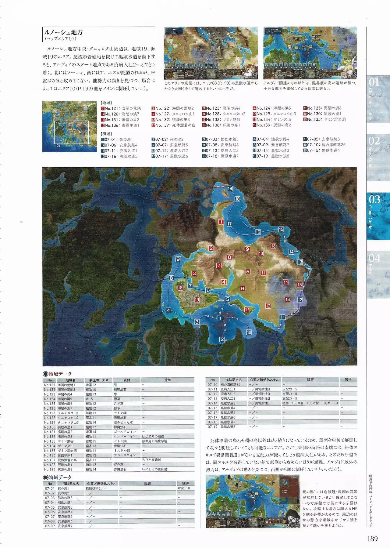Select blue sea marker 9 on the large map

[x=178, y=259]
